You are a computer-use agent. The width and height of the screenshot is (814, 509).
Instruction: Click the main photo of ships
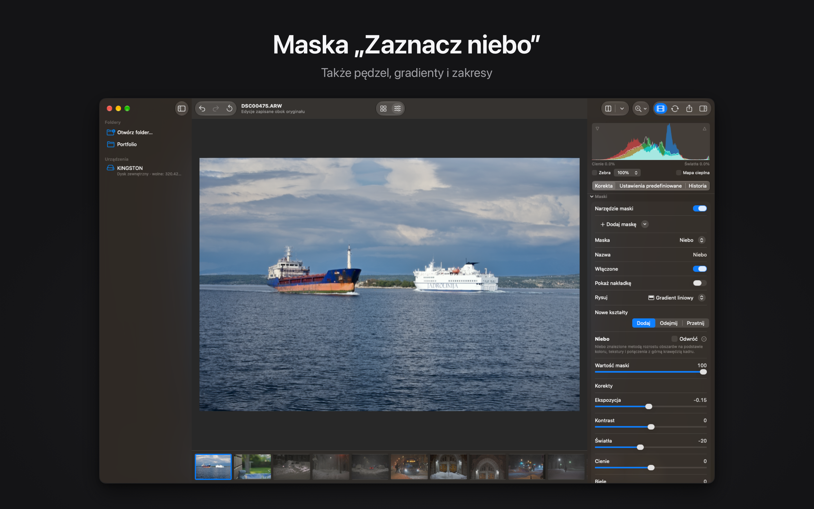coord(389,284)
